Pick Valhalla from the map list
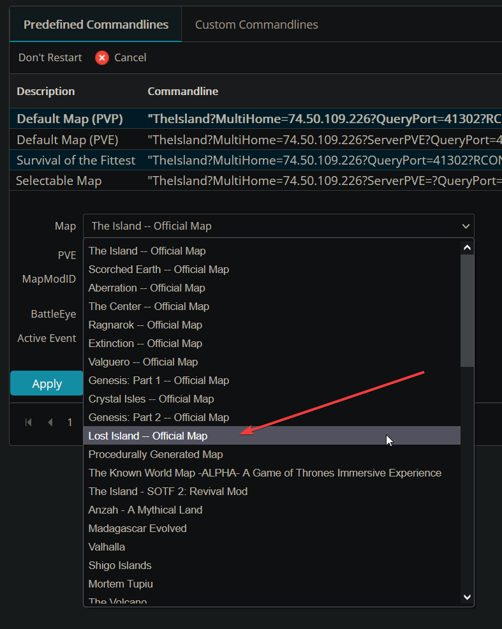Screen dimensions: 502x629 click(x=107, y=547)
